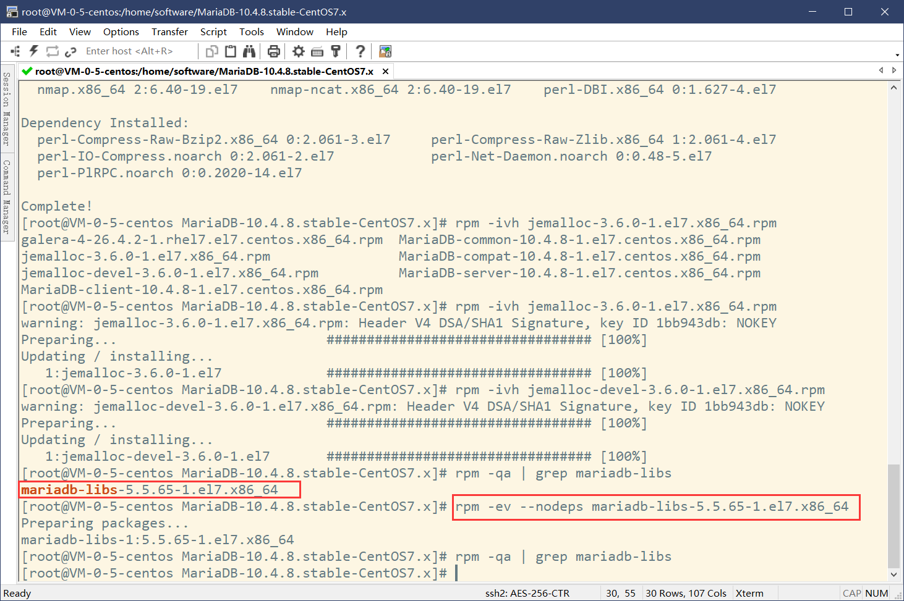Click '30 Rows, 107 Cols' status entry

coord(686,593)
